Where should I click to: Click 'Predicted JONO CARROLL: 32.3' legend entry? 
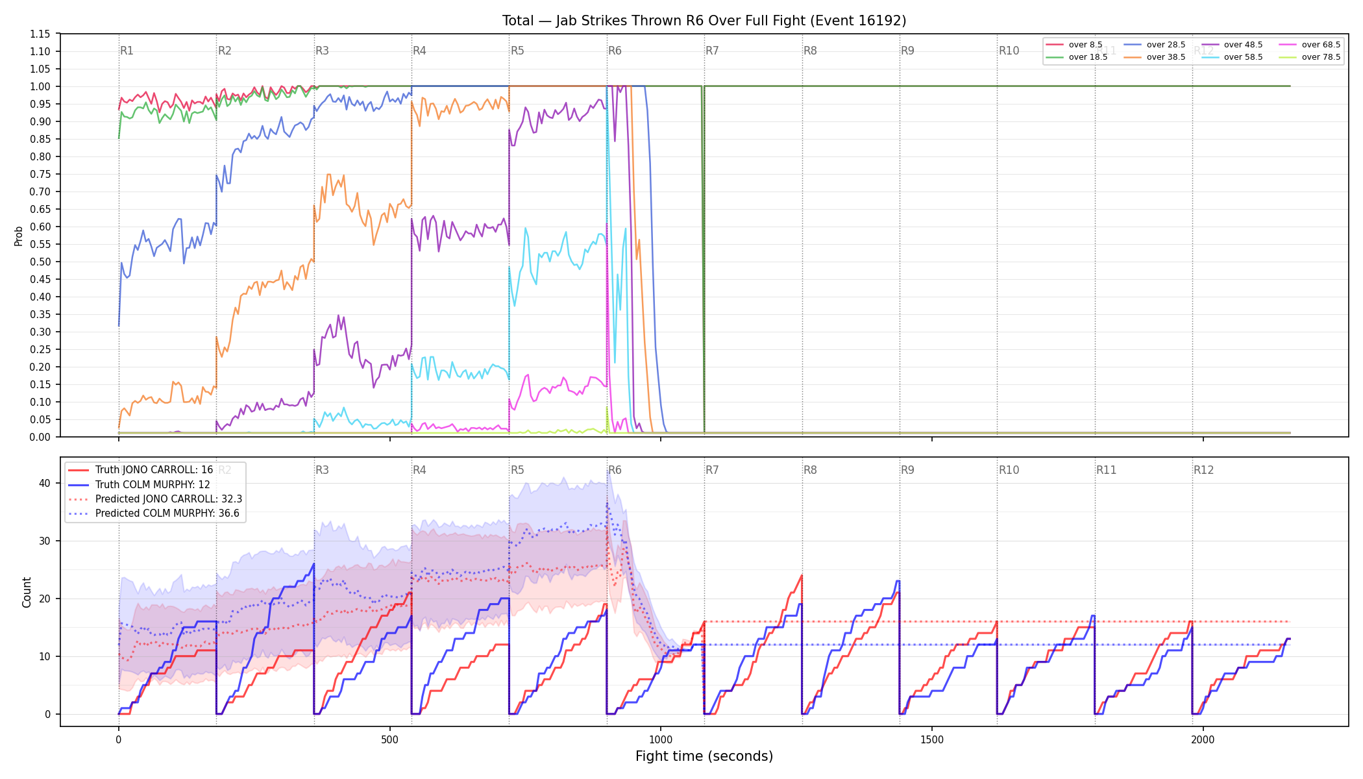[x=169, y=499]
